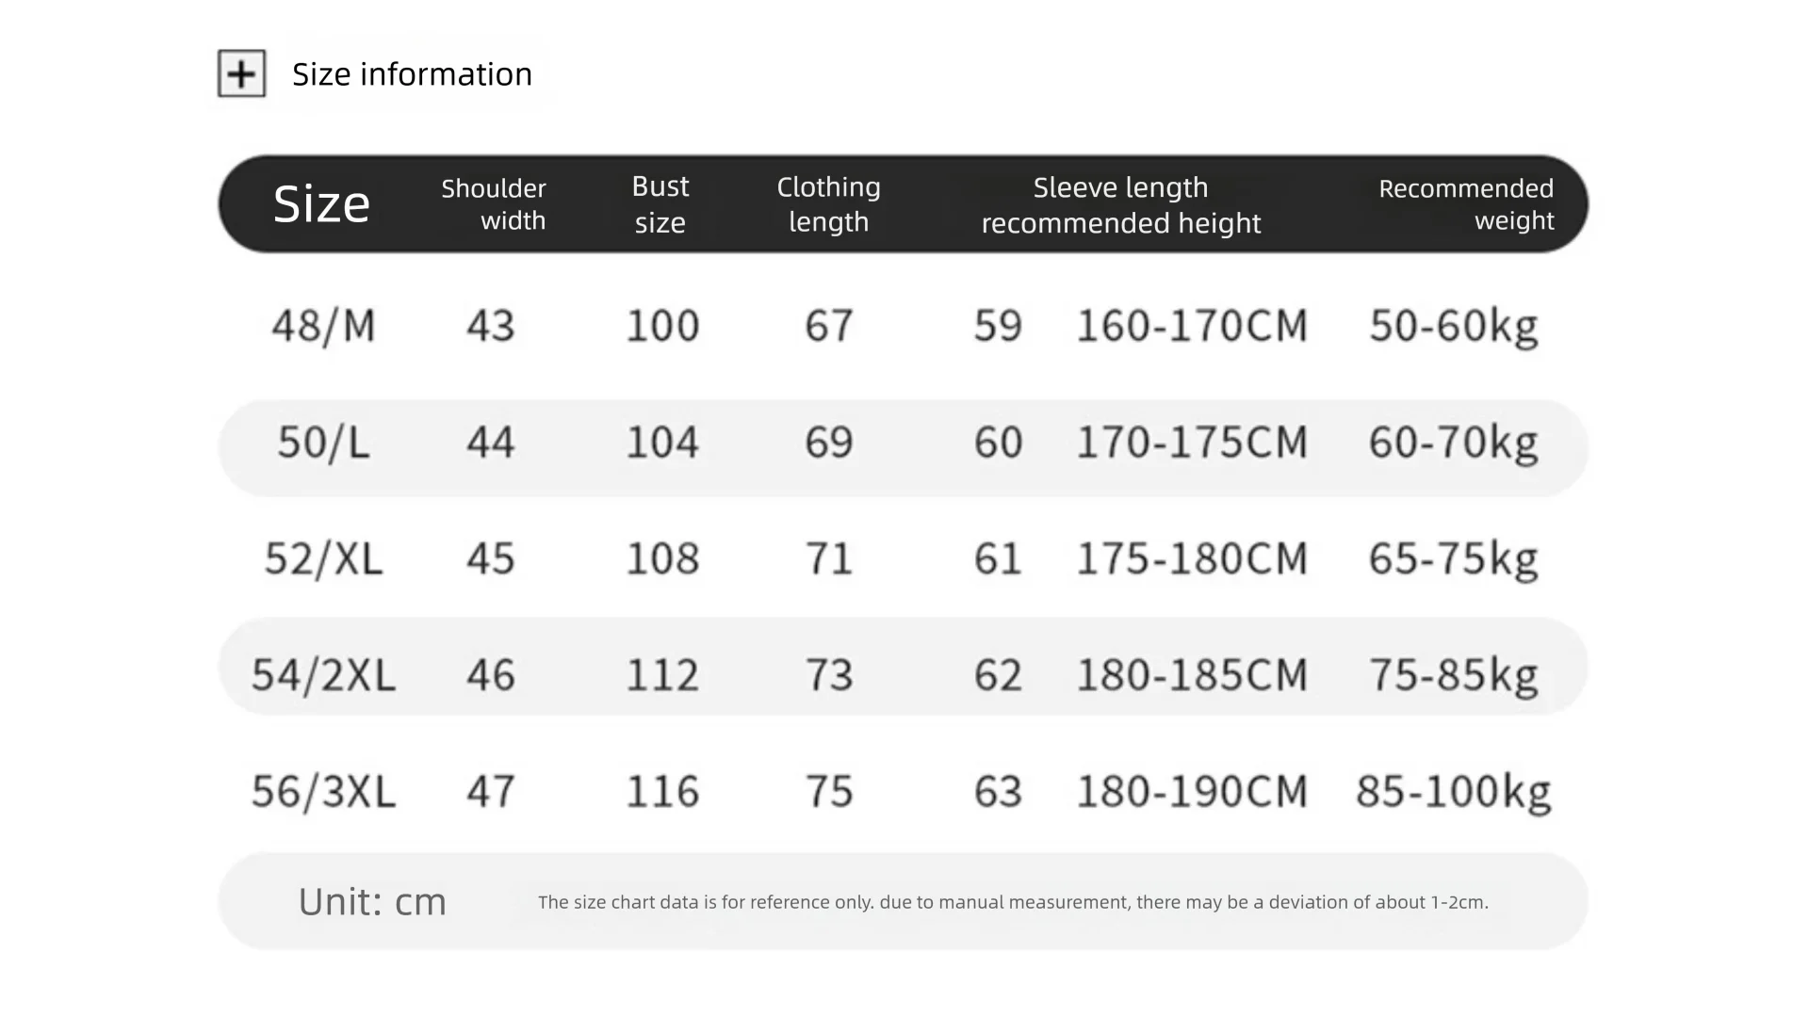
Task: Pick the 54/2XL size row label
Action: coord(323,675)
